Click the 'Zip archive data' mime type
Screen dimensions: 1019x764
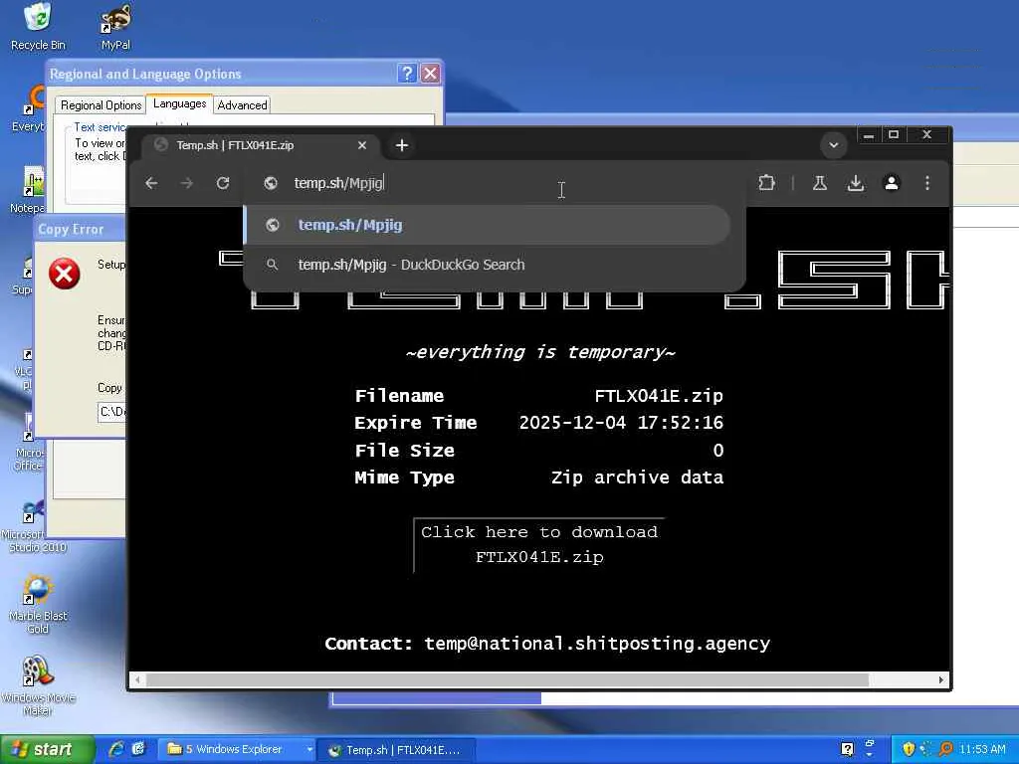click(x=638, y=477)
